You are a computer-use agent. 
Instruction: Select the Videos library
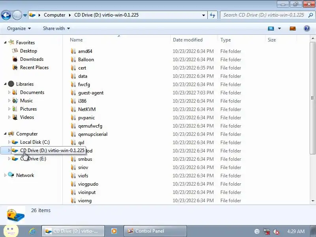click(x=27, y=117)
